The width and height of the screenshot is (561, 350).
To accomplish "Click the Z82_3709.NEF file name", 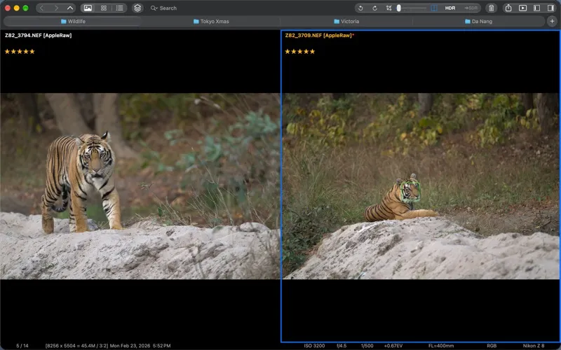I will (320, 36).
